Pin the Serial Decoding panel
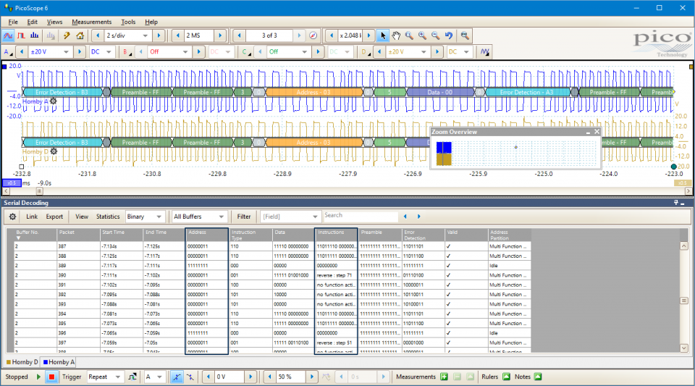 (676, 203)
